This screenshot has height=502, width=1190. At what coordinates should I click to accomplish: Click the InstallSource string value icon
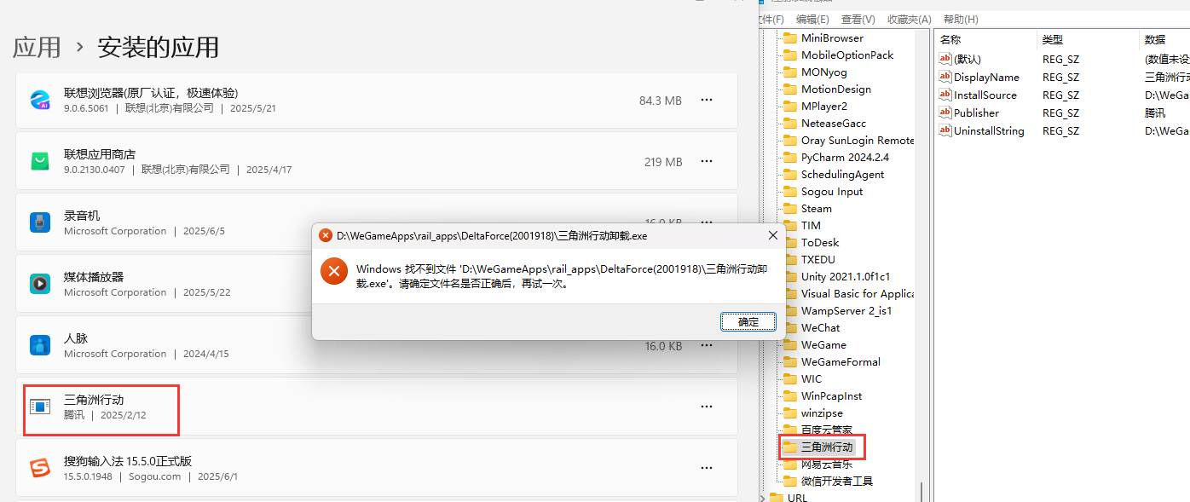click(945, 95)
